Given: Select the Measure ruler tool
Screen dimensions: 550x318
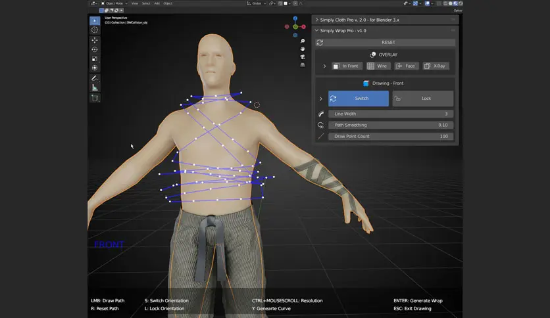Looking at the screenshot, I should coord(95,87).
